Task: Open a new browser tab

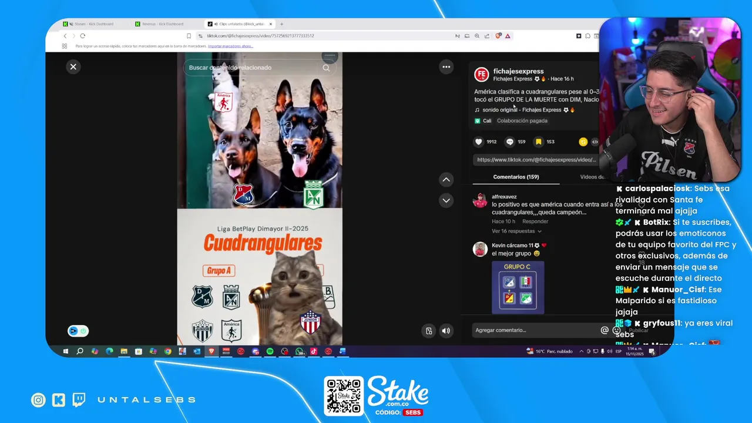Action: pos(281,24)
